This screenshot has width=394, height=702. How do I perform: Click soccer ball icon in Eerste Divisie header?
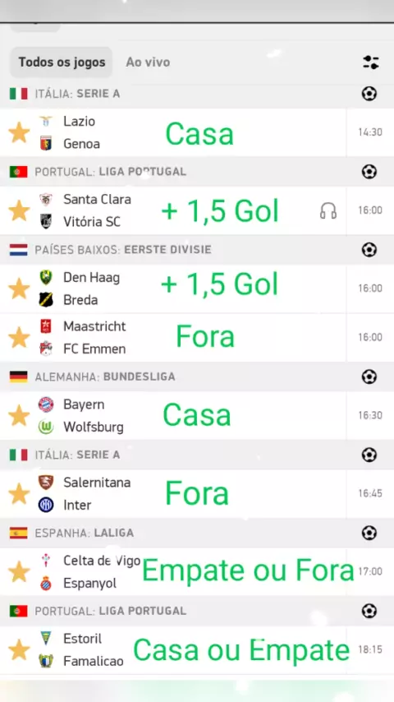(369, 249)
